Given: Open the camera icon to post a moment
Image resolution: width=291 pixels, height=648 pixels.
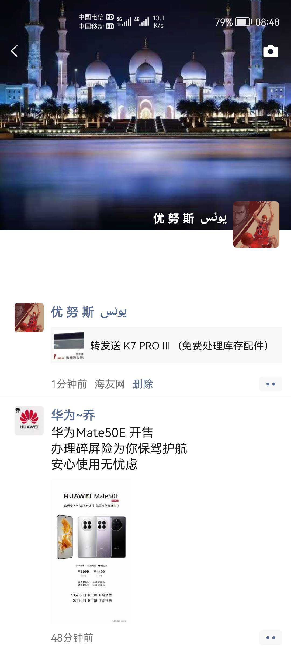Looking at the screenshot, I should (x=271, y=51).
